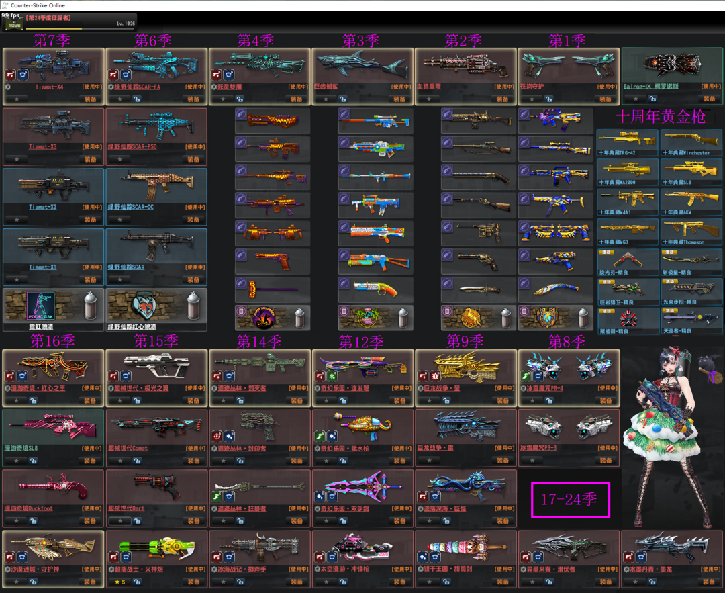Image resolution: width=725 pixels, height=593 pixels.
Task: Toggle favorite star on Tiamat-X4
Action: [x=17, y=99]
